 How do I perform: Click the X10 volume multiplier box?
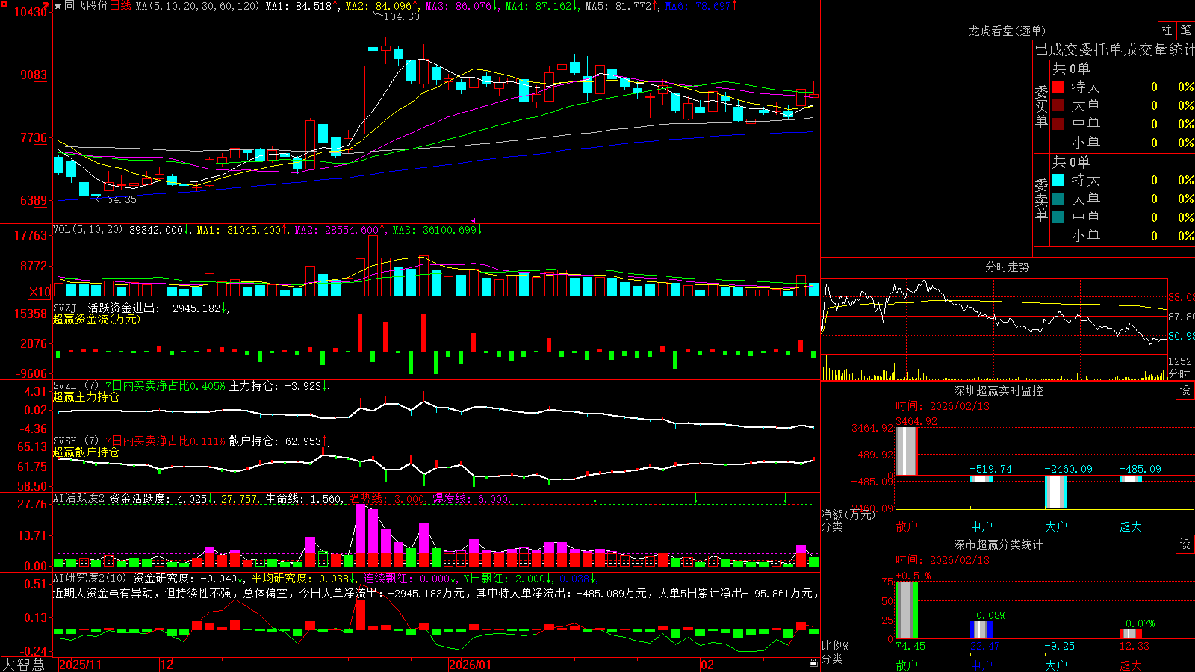pos(40,292)
